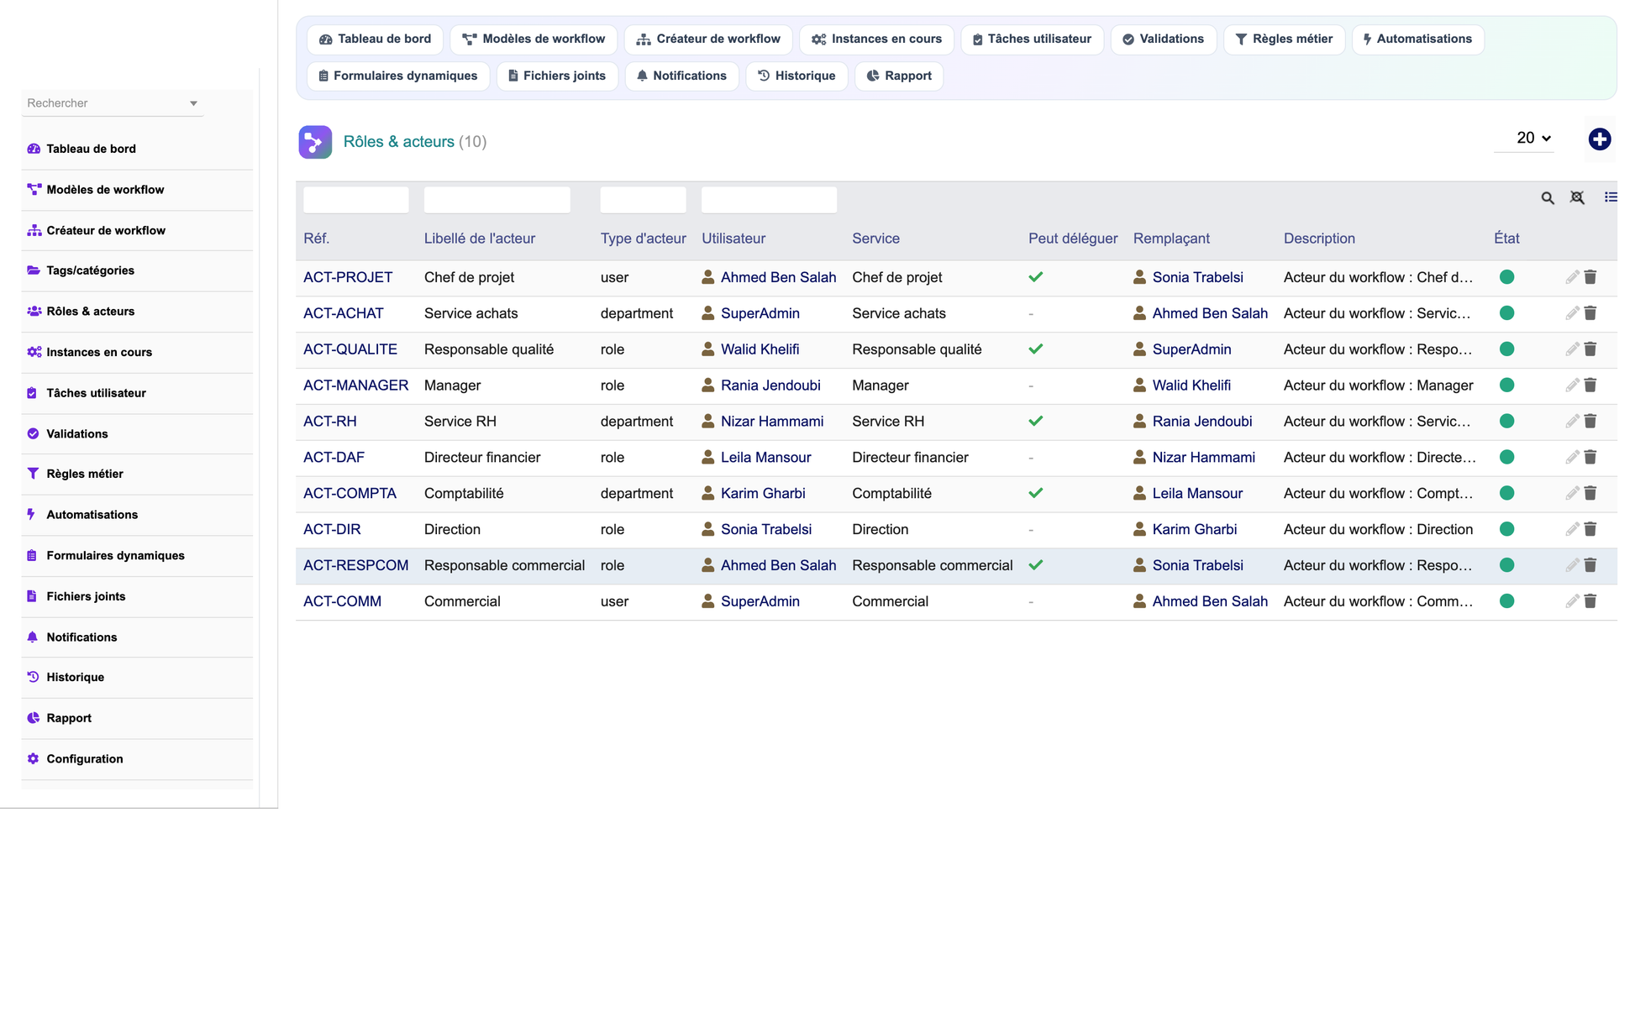This screenshot has height=1012, width=1635.
Task: Delete the ACT-RH row
Action: 1590,422
